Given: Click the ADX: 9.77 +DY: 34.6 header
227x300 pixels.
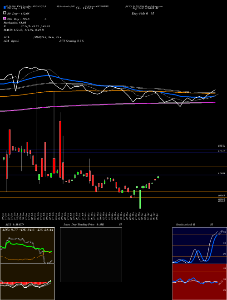Looking at the screenshot, I should [x=27, y=230].
